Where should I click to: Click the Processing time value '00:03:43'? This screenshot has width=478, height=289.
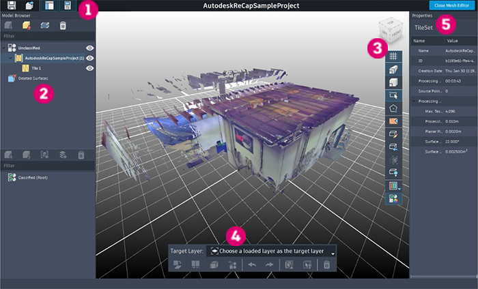(453, 81)
